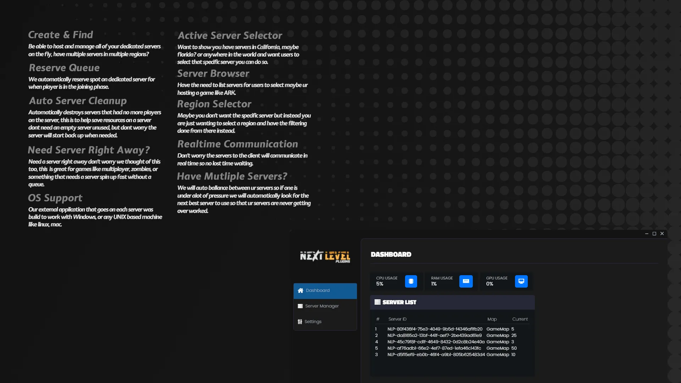The width and height of the screenshot is (681, 383).
Task: Click the Server Manager stack icon
Action: [300, 306]
